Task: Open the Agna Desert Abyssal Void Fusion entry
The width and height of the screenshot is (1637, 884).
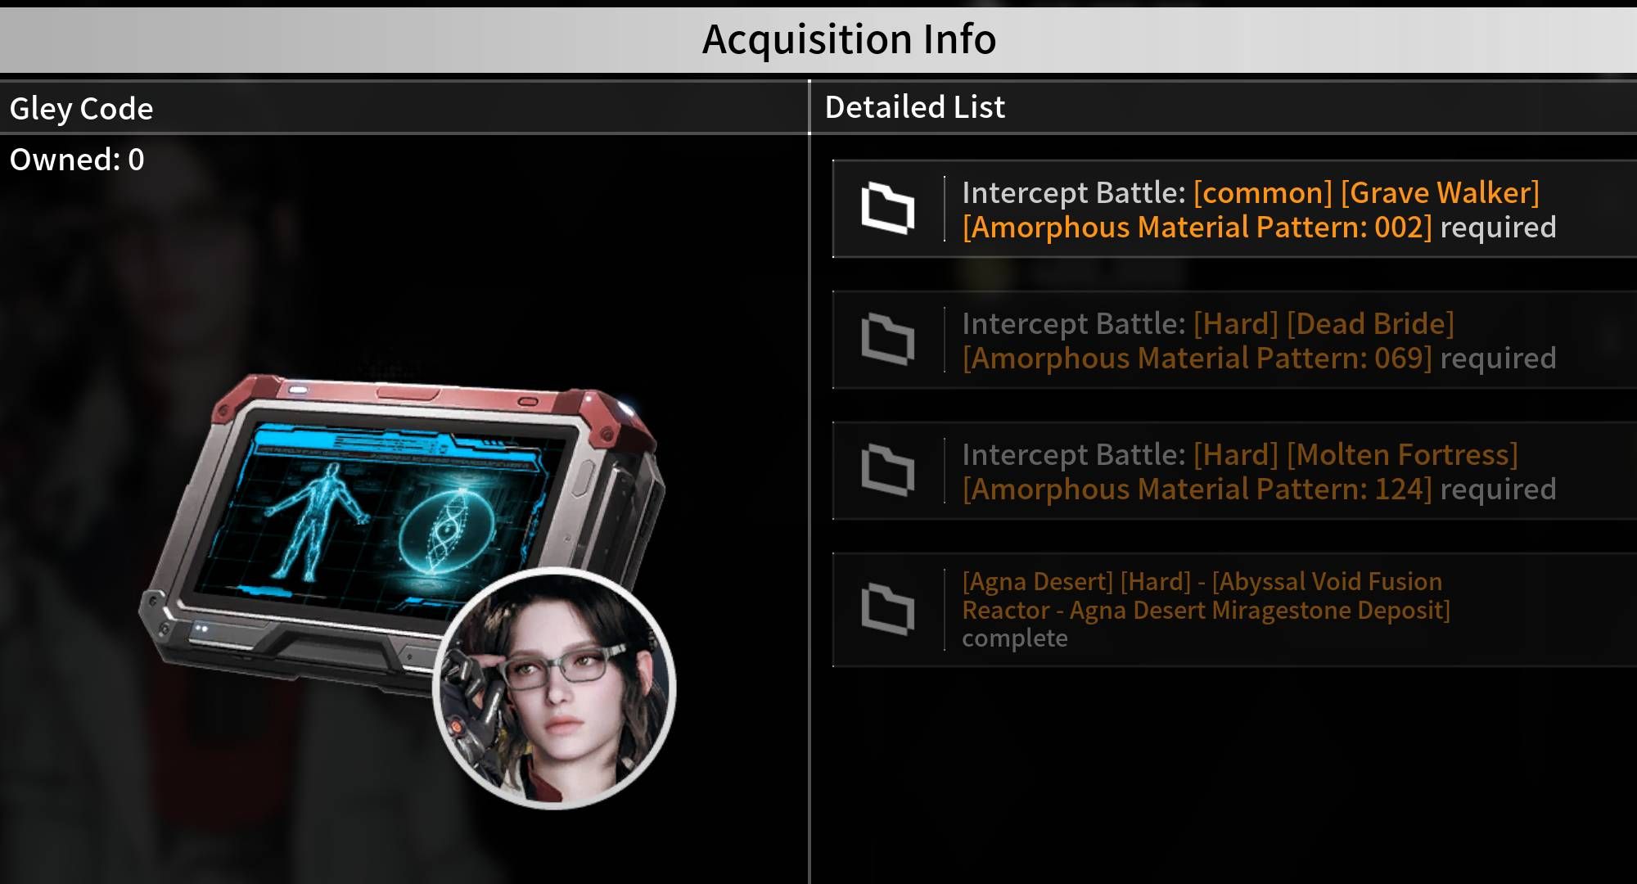Action: pyautogui.click(x=1234, y=610)
